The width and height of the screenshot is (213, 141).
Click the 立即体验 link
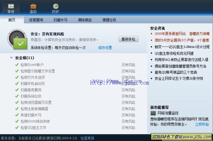[x=202, y=124]
